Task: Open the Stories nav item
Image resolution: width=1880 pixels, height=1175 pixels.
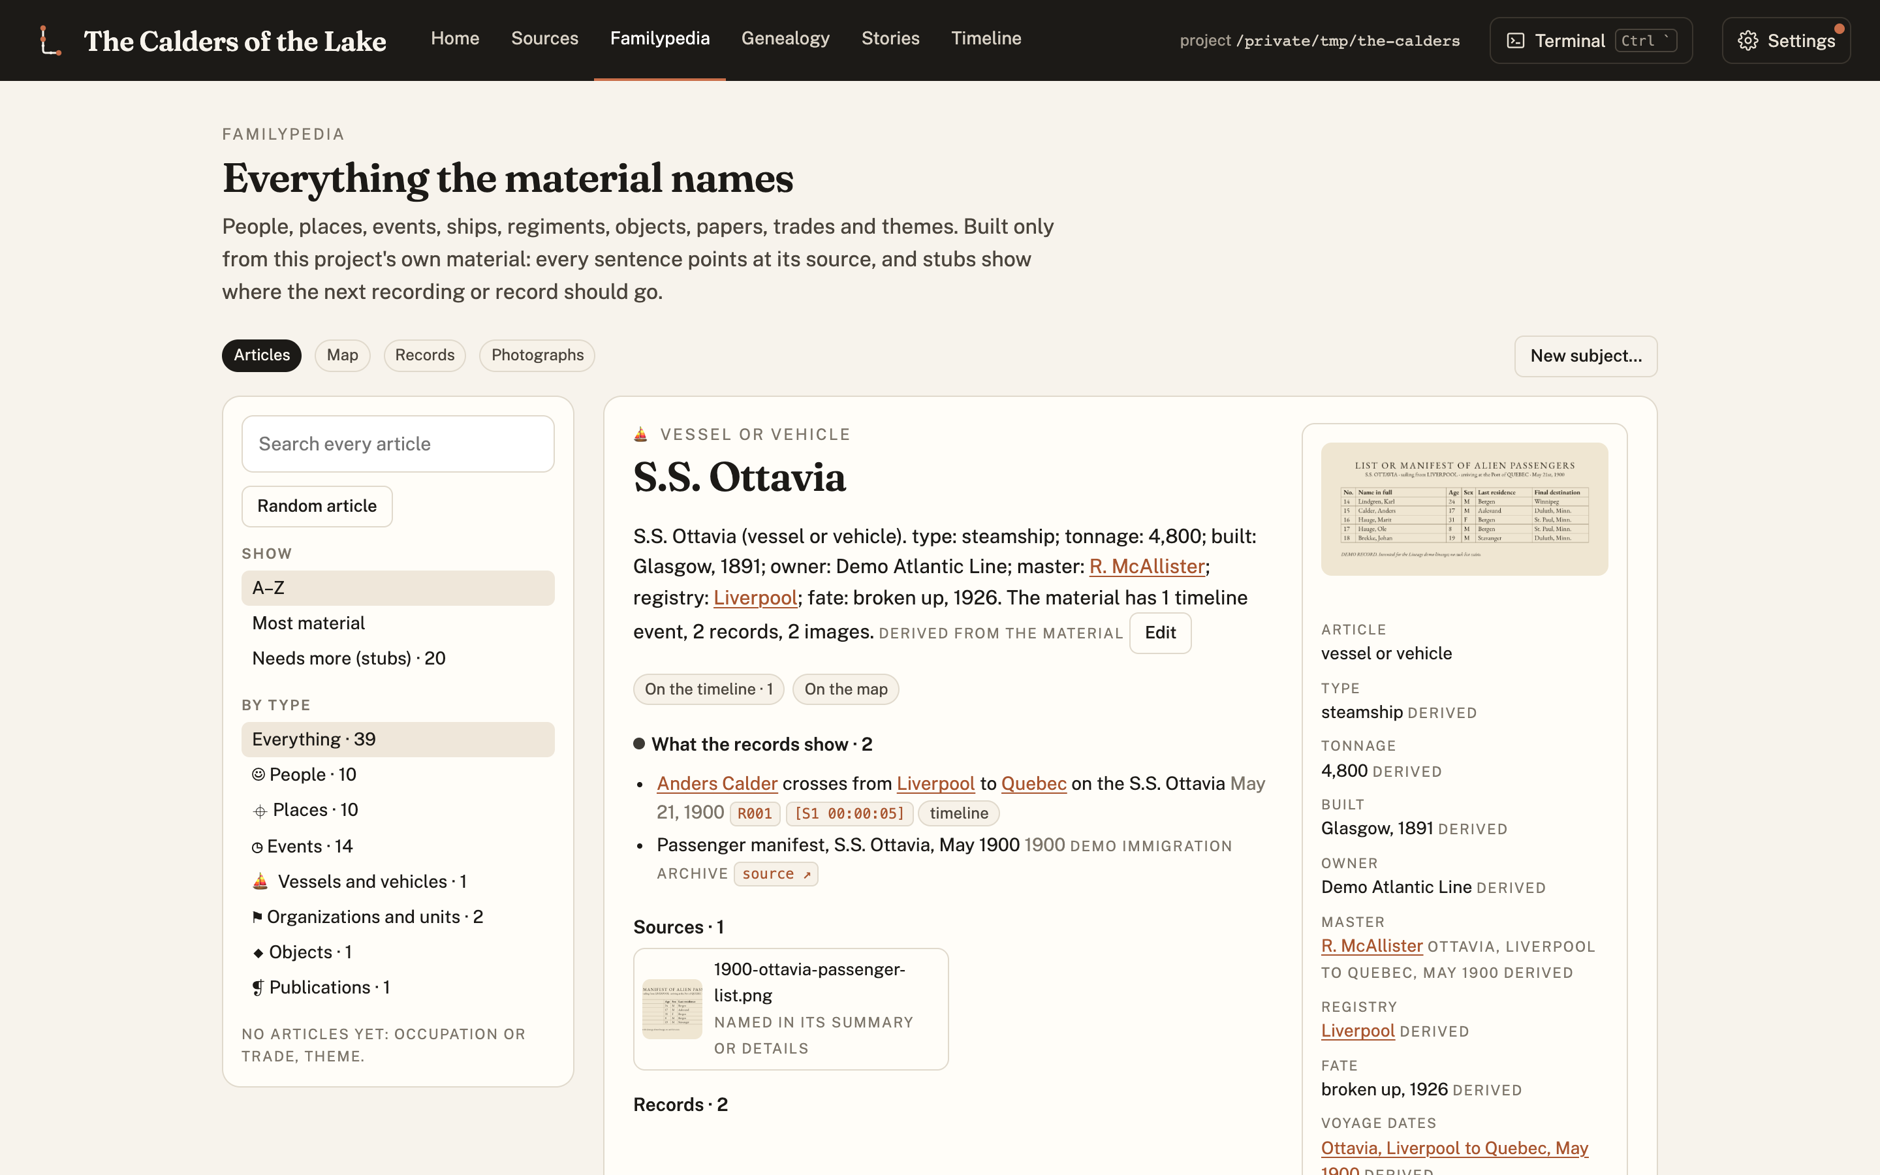Action: click(x=890, y=38)
